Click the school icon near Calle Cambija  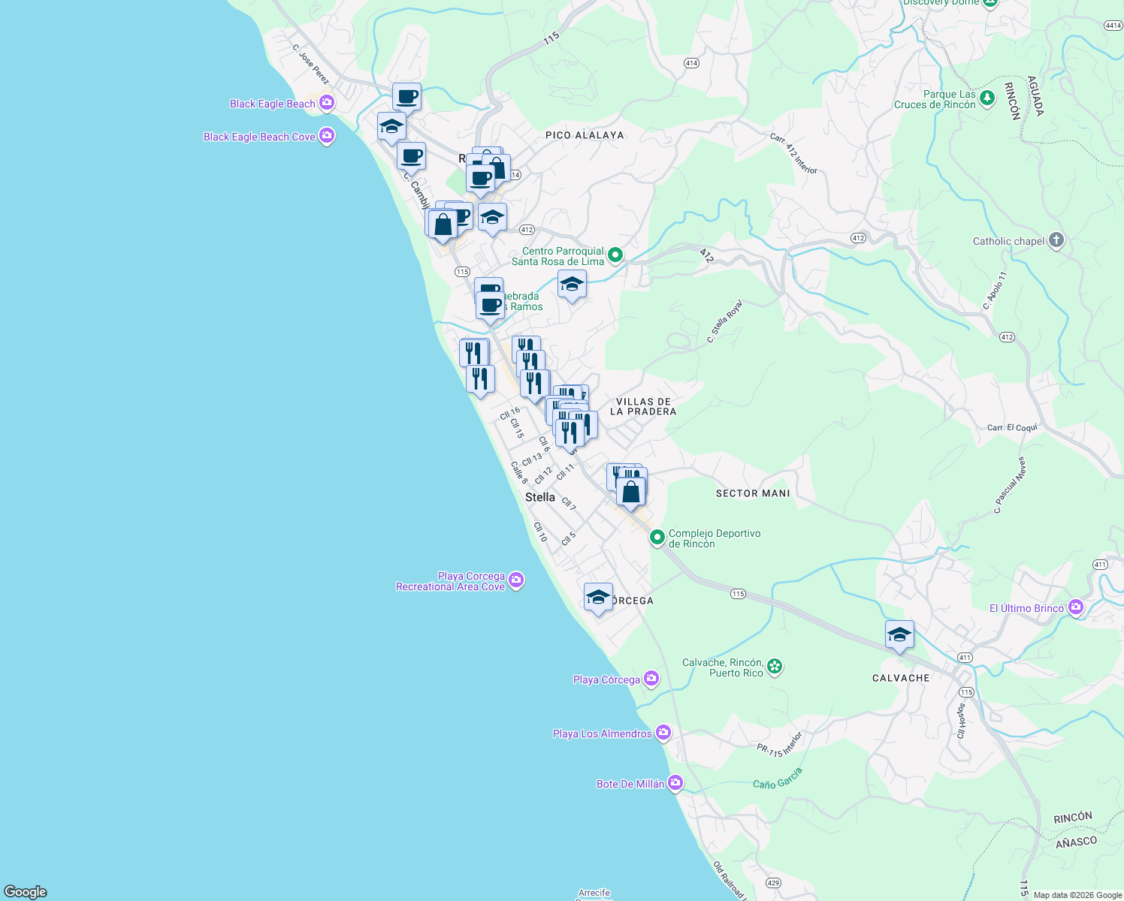point(391,126)
